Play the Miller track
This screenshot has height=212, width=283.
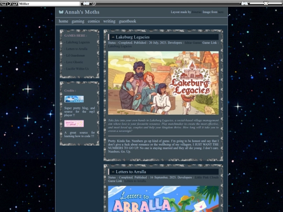click(9, 4)
